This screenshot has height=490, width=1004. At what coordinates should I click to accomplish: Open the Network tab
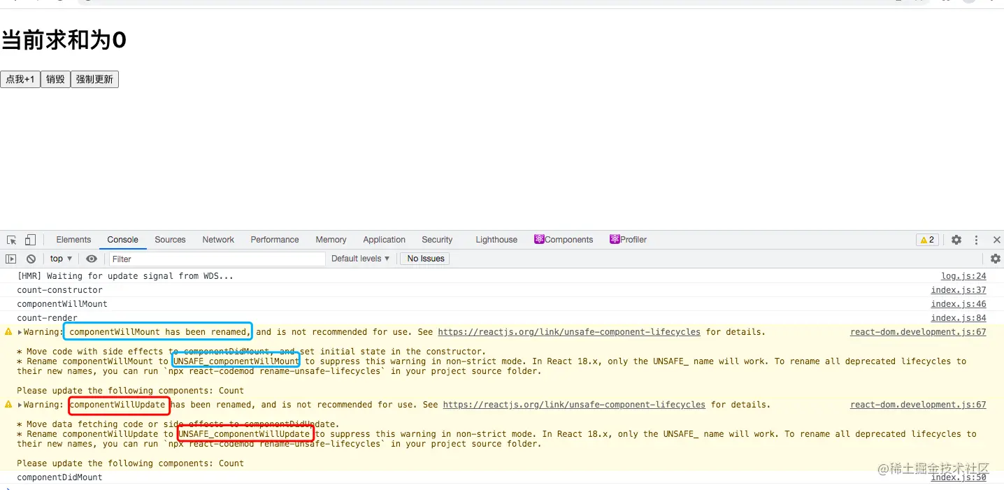218,240
